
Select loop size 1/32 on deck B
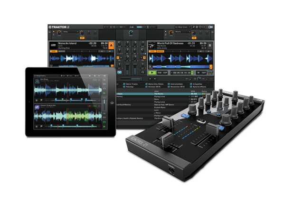pyautogui.click(x=174, y=73)
